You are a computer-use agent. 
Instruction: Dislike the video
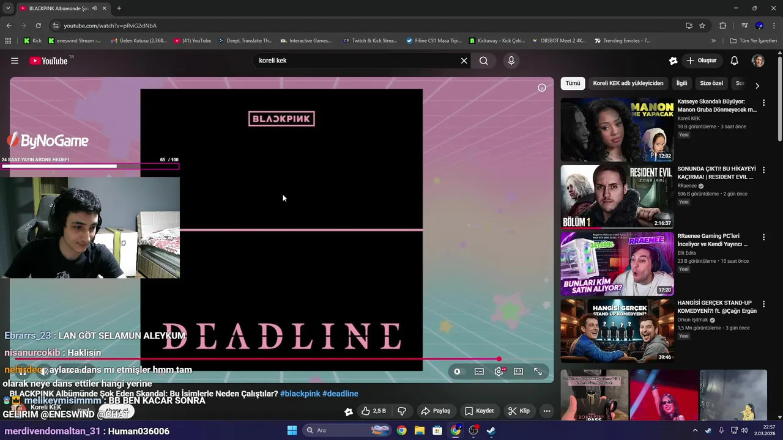coord(402,411)
